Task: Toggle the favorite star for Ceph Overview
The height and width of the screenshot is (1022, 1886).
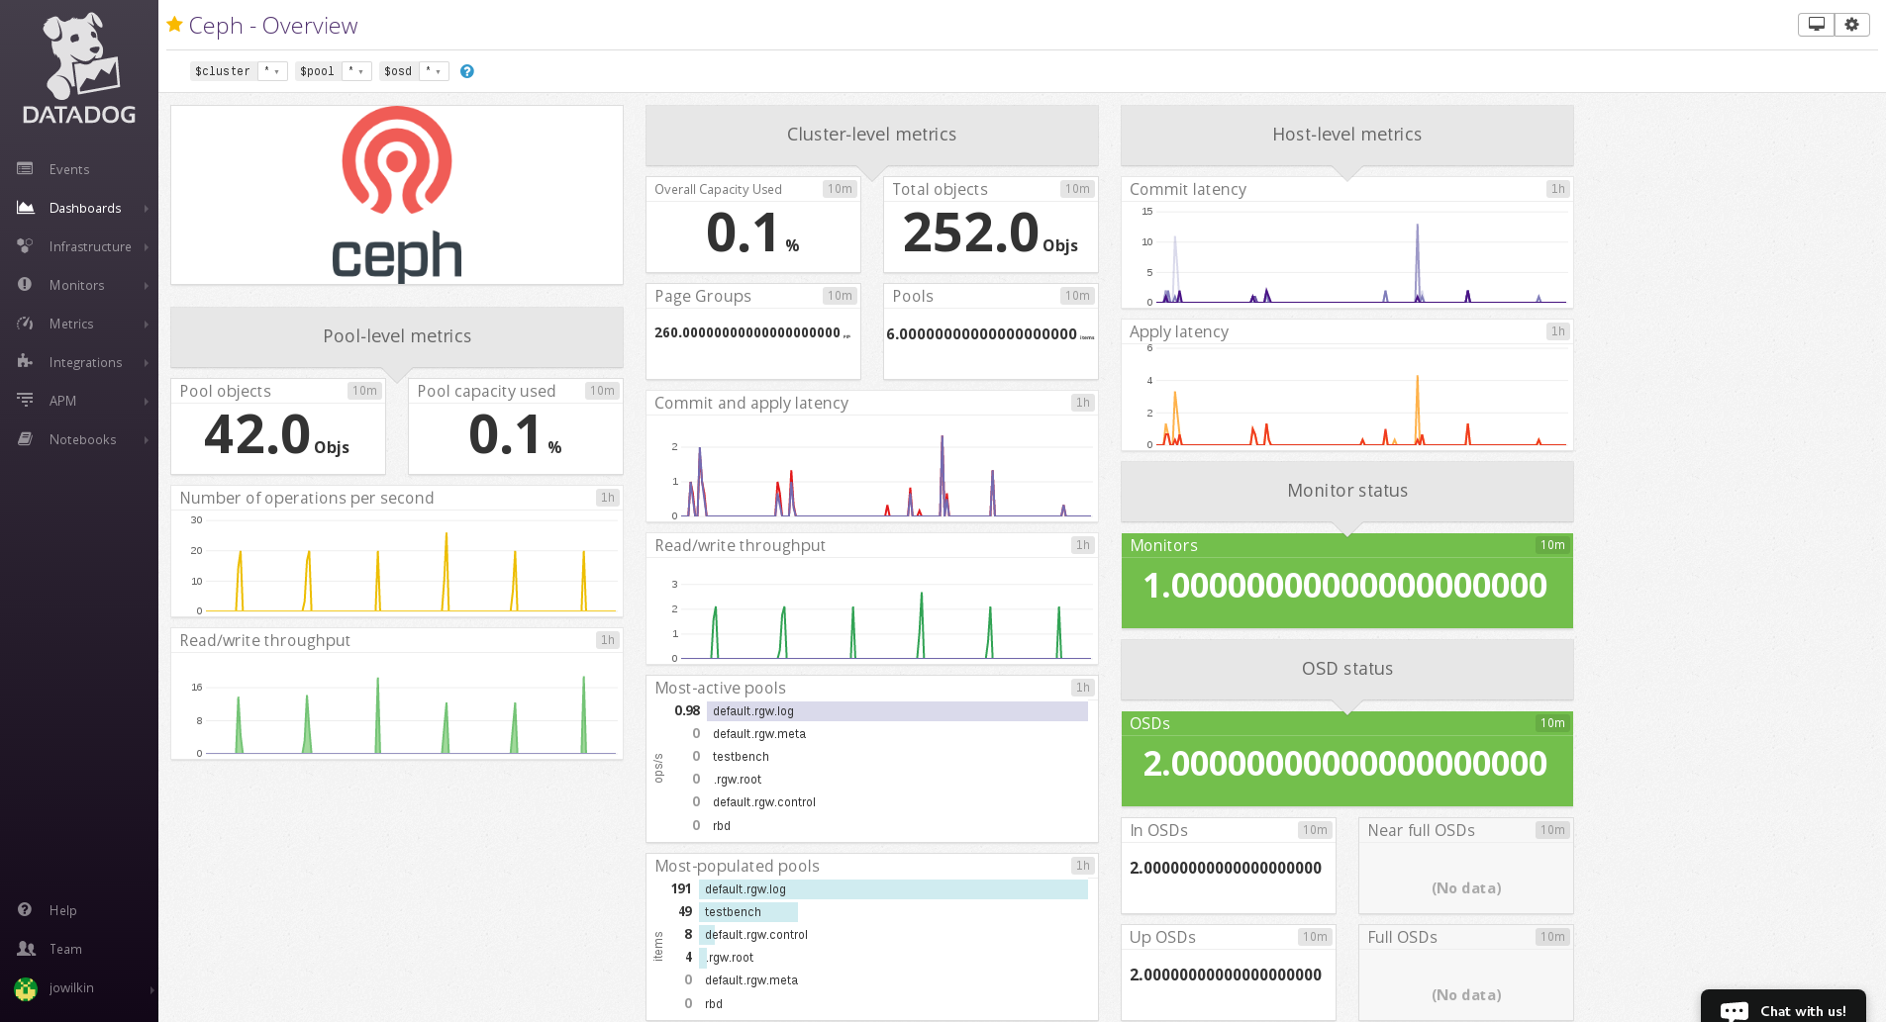Action: (175, 25)
